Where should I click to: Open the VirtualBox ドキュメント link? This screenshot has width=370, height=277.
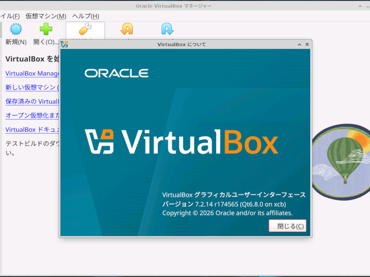click(32, 129)
